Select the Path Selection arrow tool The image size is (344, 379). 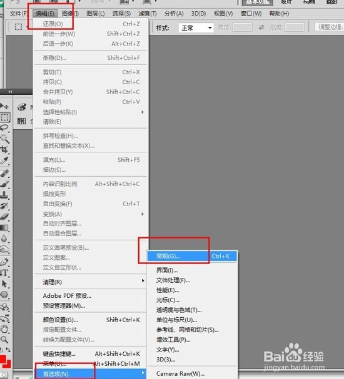point(4,283)
